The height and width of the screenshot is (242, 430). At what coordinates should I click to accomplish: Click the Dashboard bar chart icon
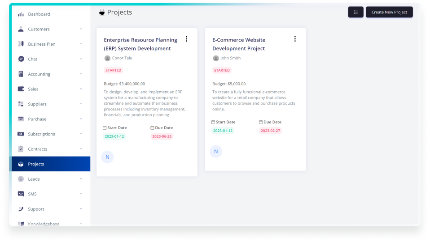tap(21, 14)
